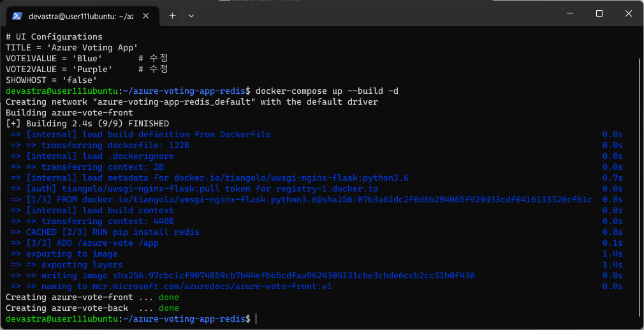Maximize the terminal window
Screen dimensions: 644x330
click(599, 13)
